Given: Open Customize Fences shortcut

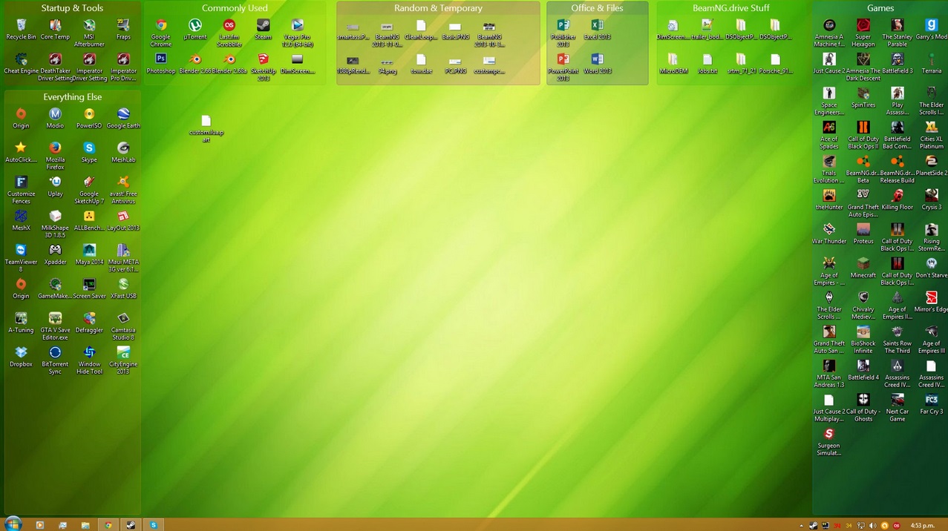Looking at the screenshot, I should tap(21, 190).
